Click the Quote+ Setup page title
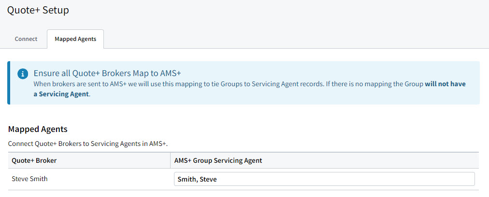This screenshot has height=197, width=489. [38, 10]
